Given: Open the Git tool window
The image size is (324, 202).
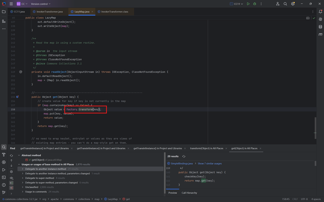Looking at the screenshot, I should [4, 192].
